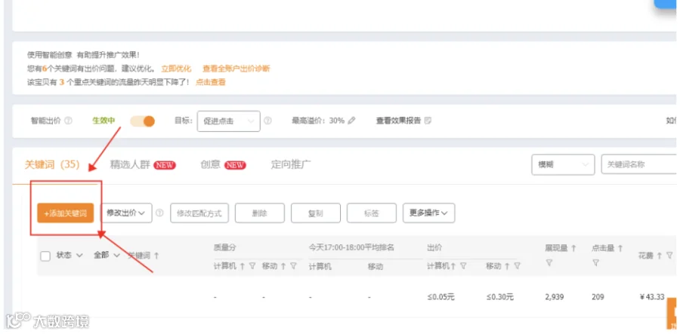Toggle the 智能出价 orange switch off

(x=143, y=121)
